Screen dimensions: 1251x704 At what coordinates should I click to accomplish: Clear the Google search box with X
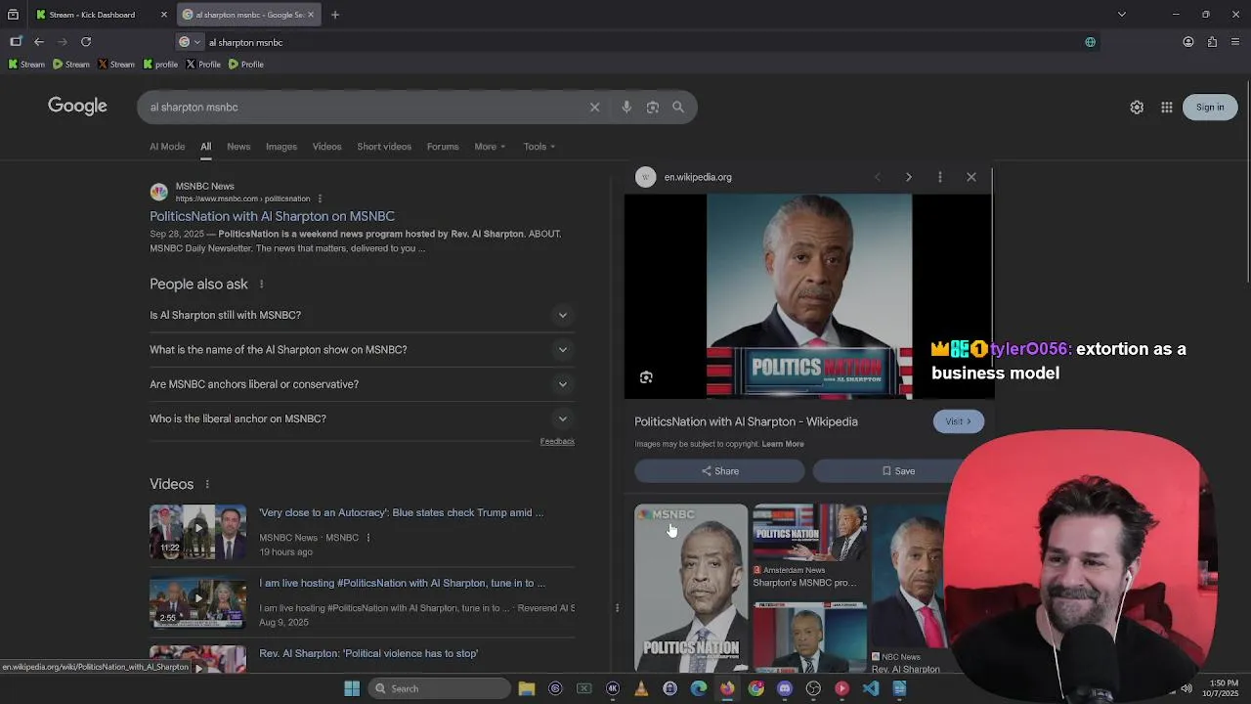click(x=594, y=108)
